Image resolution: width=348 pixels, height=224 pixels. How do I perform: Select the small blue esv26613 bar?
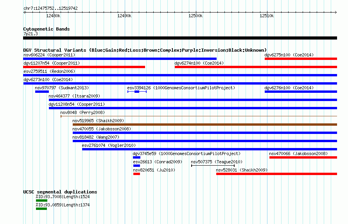[x=137, y=166]
